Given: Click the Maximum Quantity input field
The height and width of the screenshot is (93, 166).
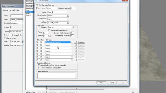Looking at the screenshot, I should [x=73, y=8].
